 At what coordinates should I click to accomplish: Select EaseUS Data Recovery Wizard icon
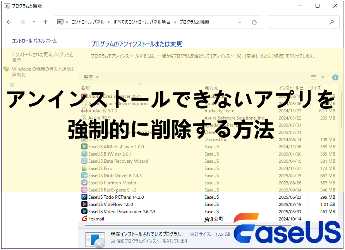[x=84, y=161]
